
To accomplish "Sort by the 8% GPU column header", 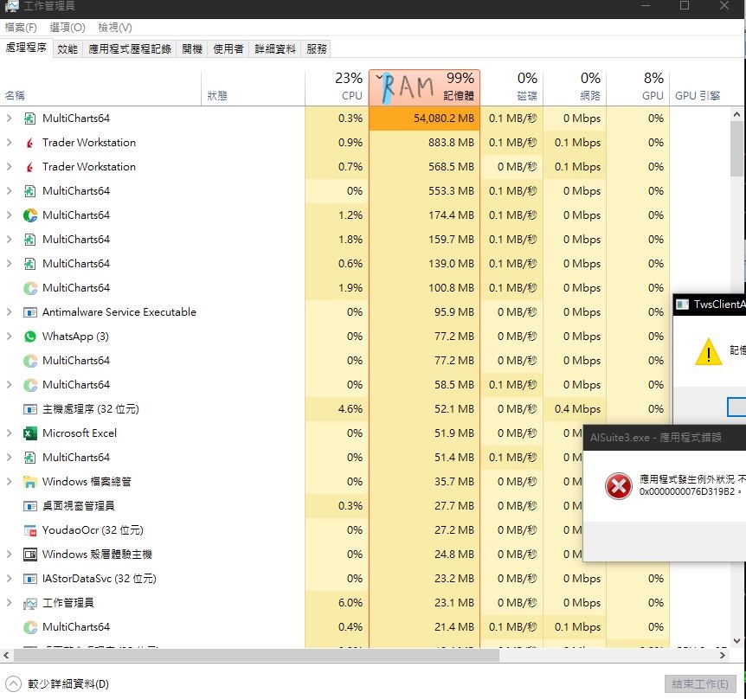I will (x=638, y=87).
